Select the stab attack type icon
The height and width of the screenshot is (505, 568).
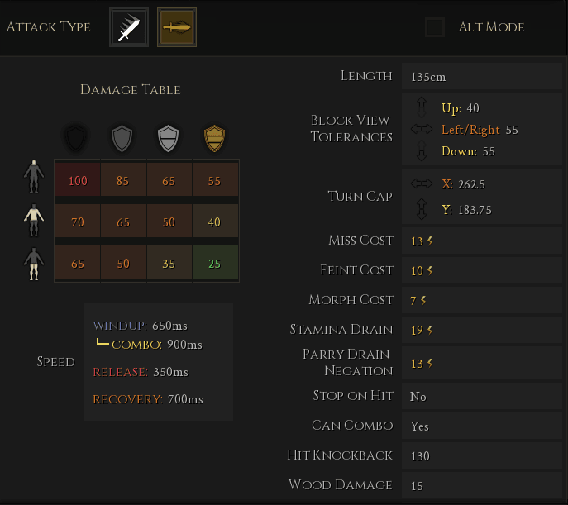177,27
